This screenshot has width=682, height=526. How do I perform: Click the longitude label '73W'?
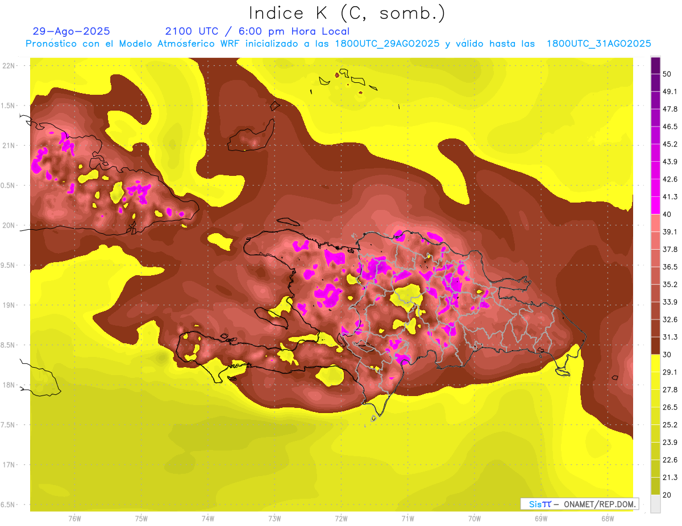[x=275, y=519]
